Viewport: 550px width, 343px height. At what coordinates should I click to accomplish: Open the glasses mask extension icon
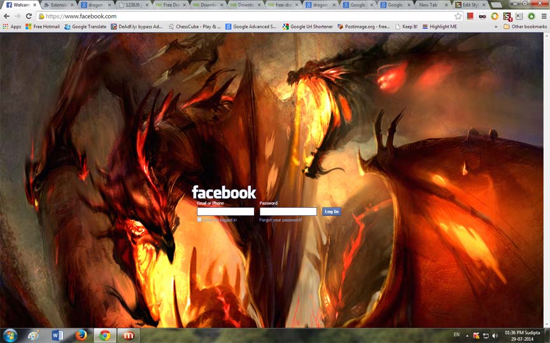tap(483, 16)
